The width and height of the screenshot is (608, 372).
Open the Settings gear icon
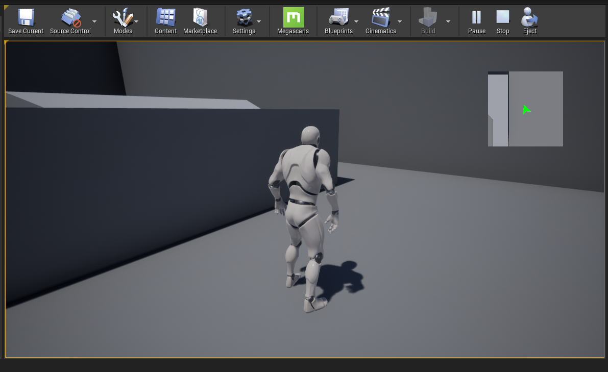click(244, 18)
